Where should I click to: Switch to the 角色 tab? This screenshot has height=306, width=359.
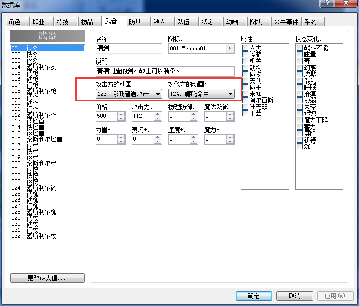pos(17,22)
